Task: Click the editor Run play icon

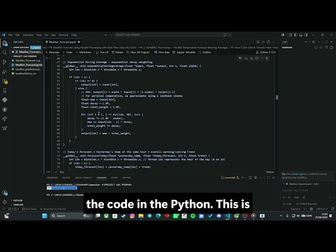Action: pyautogui.click(x=263, y=42)
